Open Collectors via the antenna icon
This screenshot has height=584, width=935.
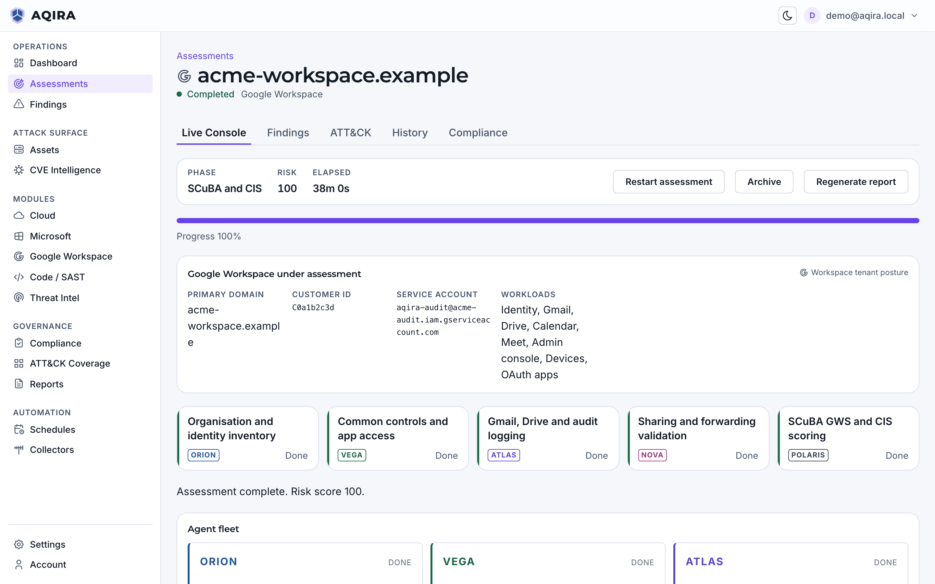pyautogui.click(x=19, y=450)
